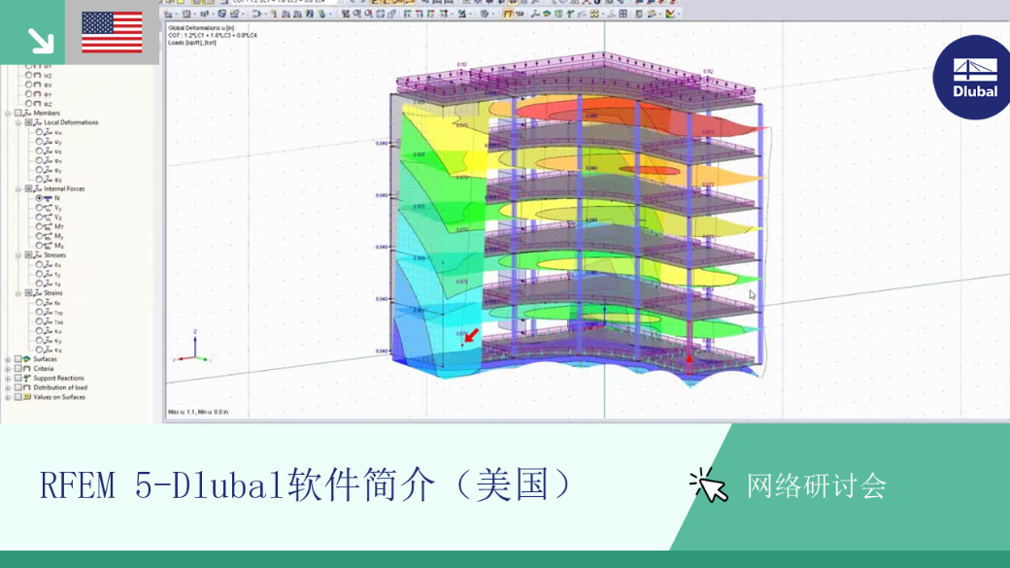This screenshot has width=1010, height=568.
Task: Click the green diagonal arrow icon
Action: tap(41, 40)
